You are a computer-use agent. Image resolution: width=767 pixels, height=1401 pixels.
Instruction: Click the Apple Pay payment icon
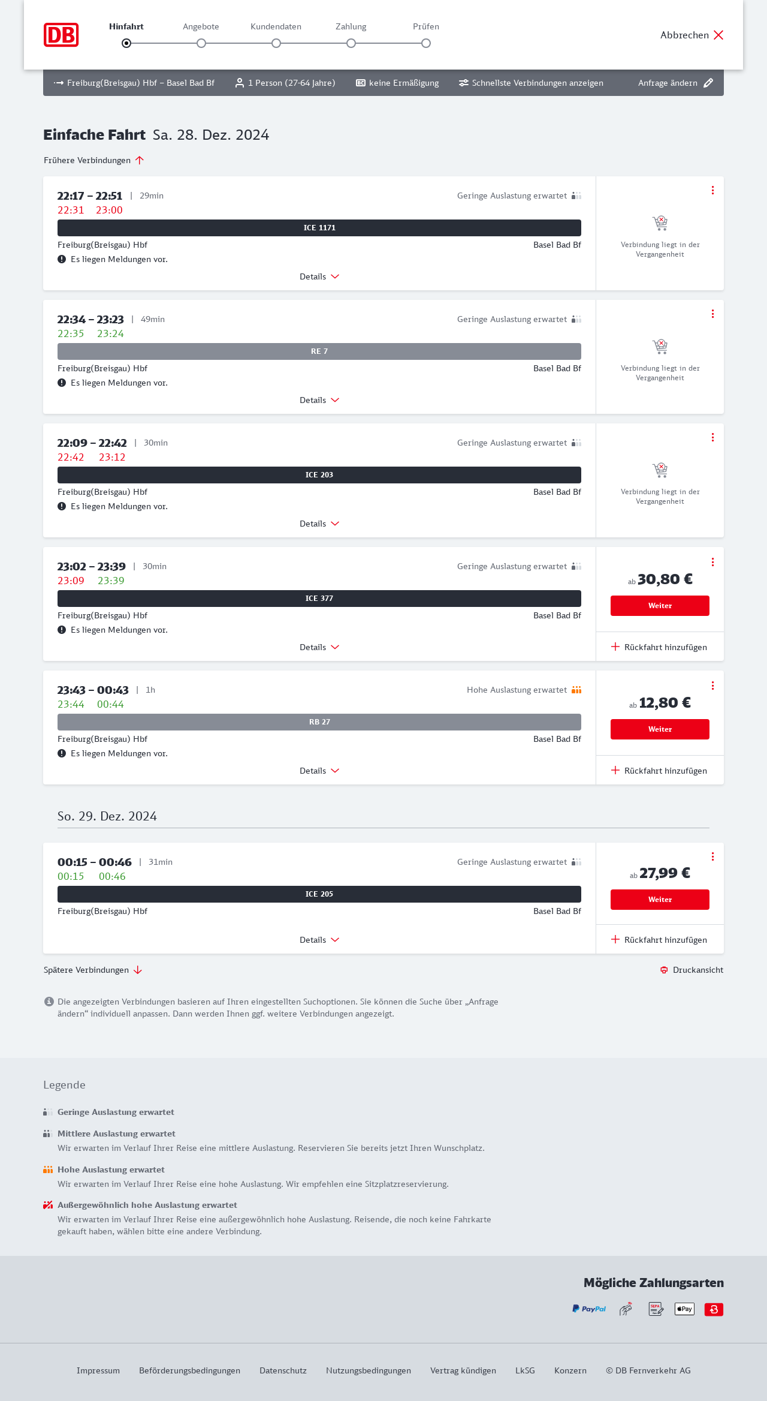pyautogui.click(x=684, y=1309)
